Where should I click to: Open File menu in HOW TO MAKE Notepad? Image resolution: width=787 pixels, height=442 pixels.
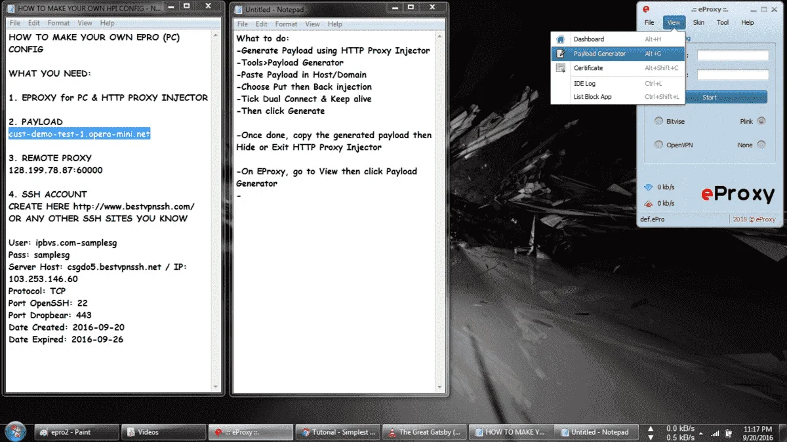[x=14, y=23]
